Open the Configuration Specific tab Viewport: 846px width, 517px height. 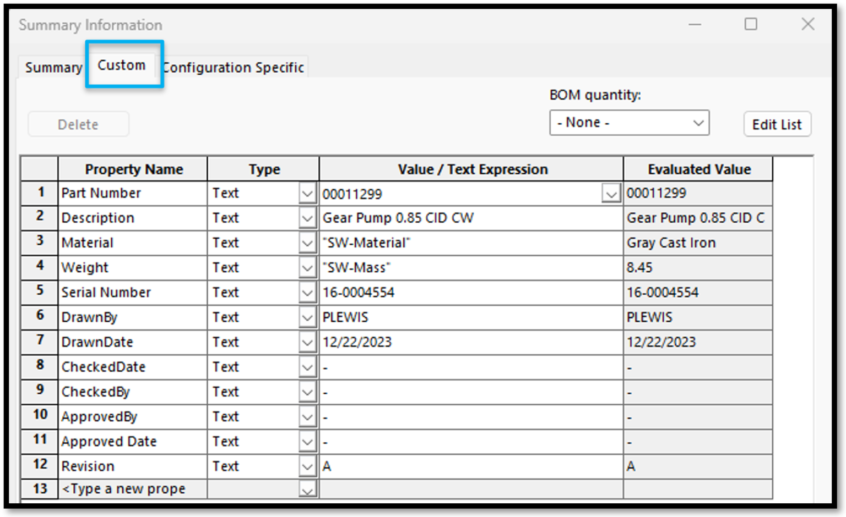pyautogui.click(x=234, y=68)
